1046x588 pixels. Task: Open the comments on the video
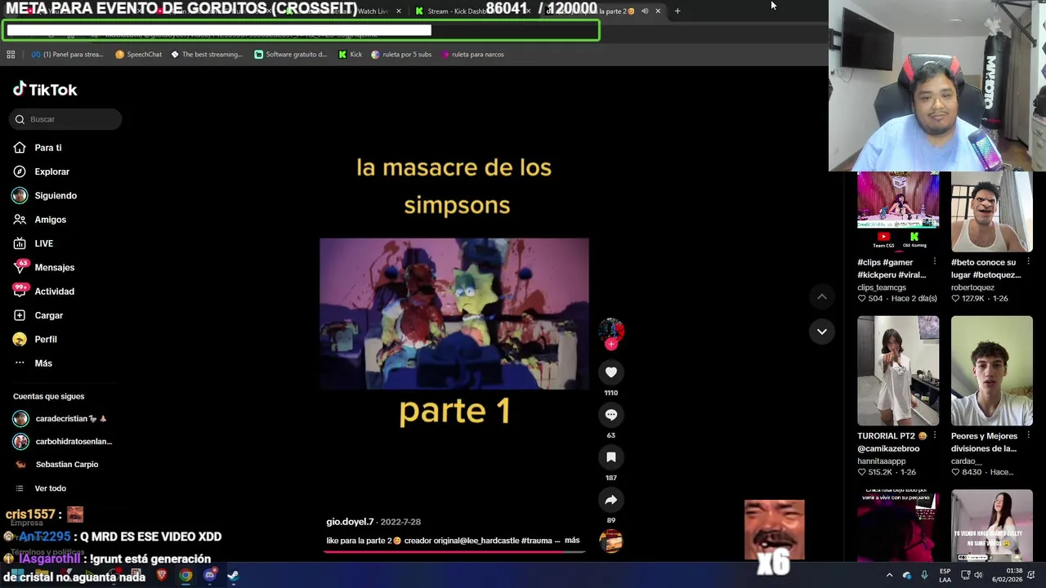pyautogui.click(x=610, y=415)
